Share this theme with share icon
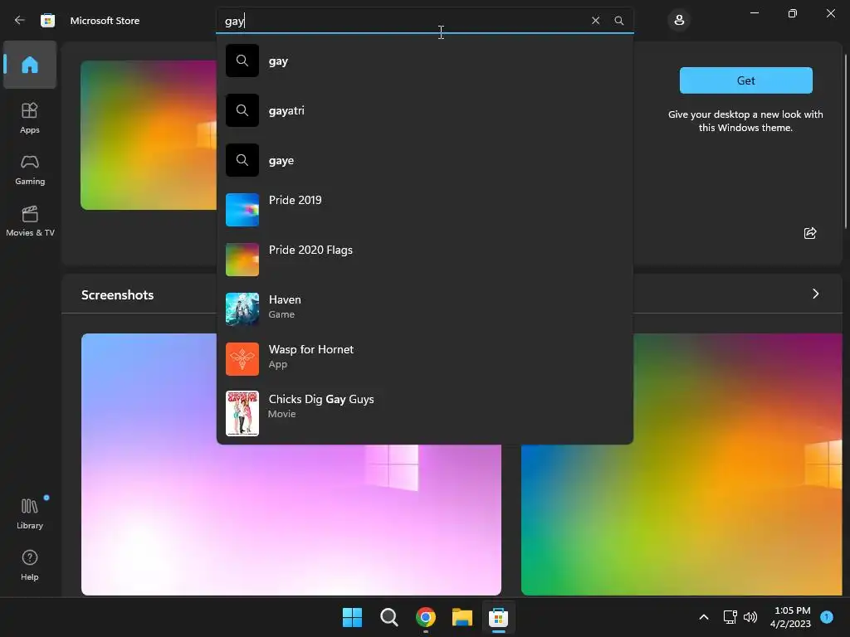Screen dimensions: 850x637 pyautogui.click(x=810, y=233)
